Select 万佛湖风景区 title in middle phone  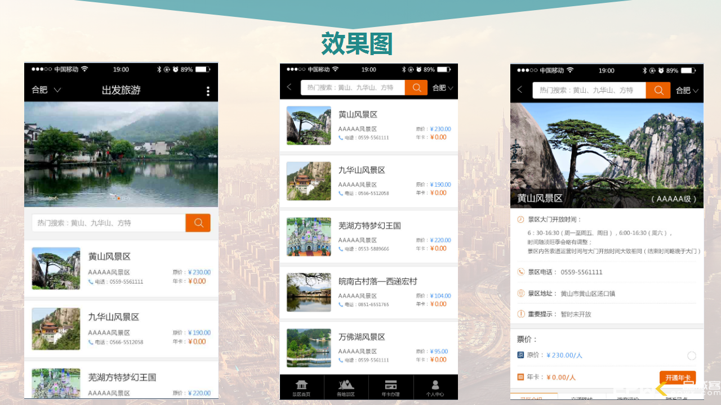(x=362, y=337)
